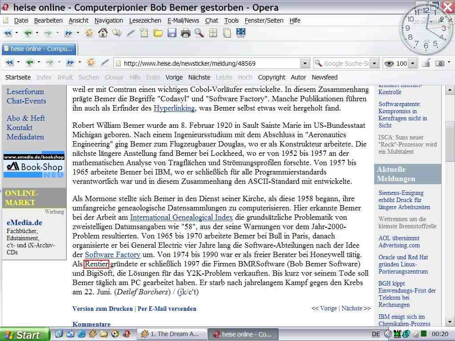This screenshot has width=455, height=341.
Task: Click the camera icon at the end of the address bar
Action: tap(440, 63)
